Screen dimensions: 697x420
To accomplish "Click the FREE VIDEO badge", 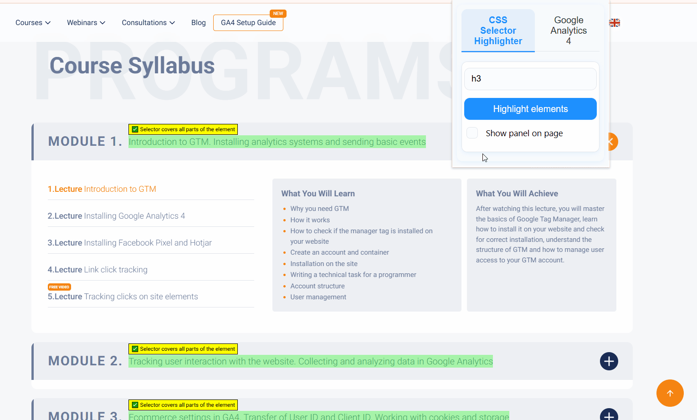I will pyautogui.click(x=59, y=287).
